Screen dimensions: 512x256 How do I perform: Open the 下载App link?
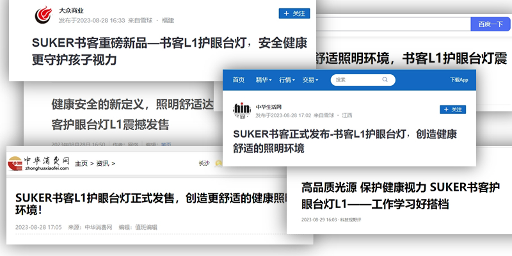459,80
